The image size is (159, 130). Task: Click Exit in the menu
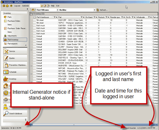pos(58,6)
